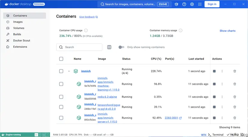This screenshot has width=248, height=137.
Task: Click the containers Search field
Action: coord(79,47)
